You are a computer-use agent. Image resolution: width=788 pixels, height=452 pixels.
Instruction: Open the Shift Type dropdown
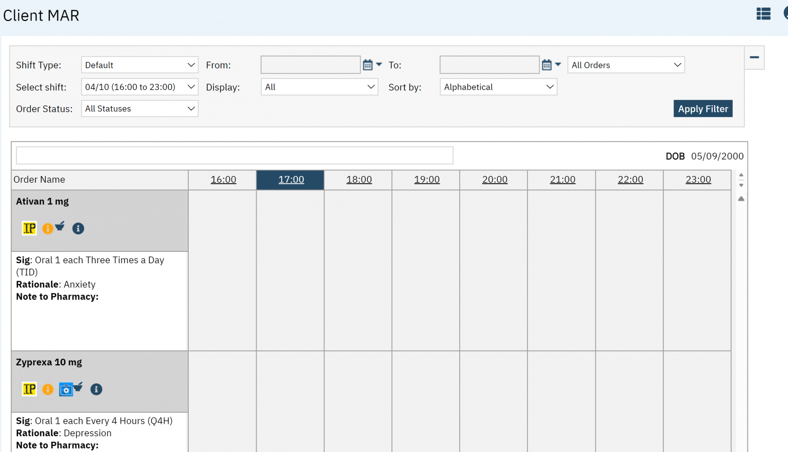coord(140,65)
